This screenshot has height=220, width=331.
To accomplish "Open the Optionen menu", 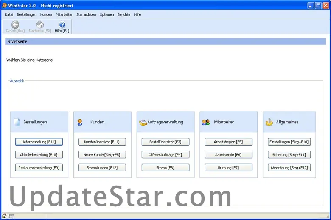I will pyautogui.click(x=107, y=14).
